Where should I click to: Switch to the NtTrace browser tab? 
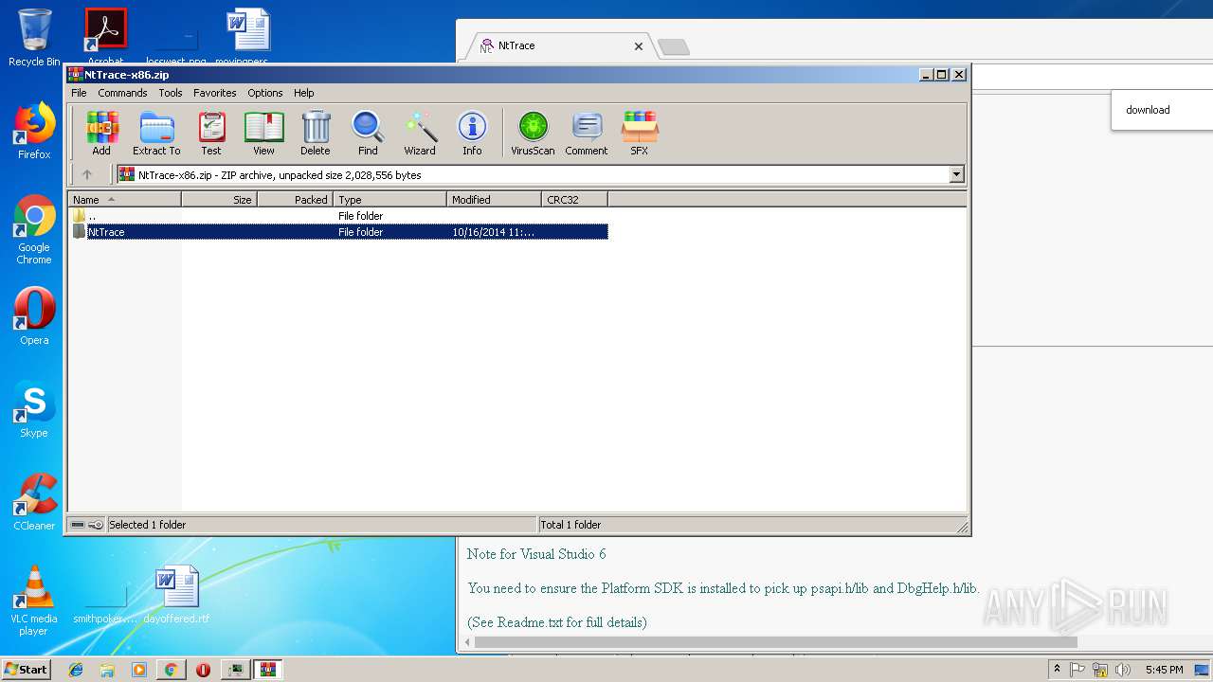click(x=559, y=45)
